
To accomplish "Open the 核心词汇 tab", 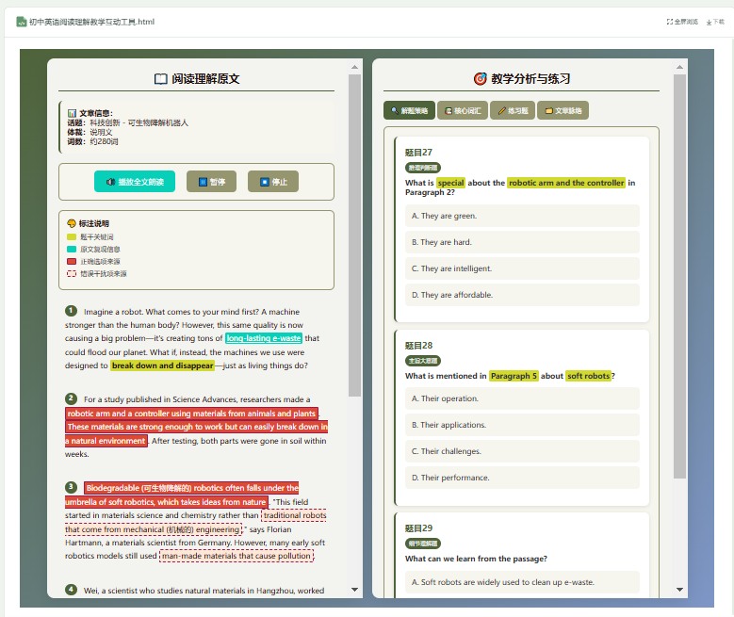I will click(x=462, y=110).
